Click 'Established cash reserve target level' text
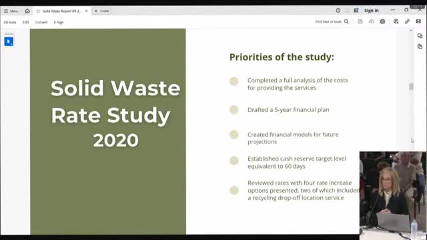Screen dimensions: 427x240 (x=297, y=159)
